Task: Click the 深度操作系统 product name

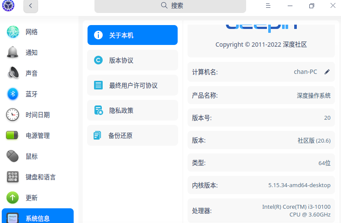Action: pos(314,96)
